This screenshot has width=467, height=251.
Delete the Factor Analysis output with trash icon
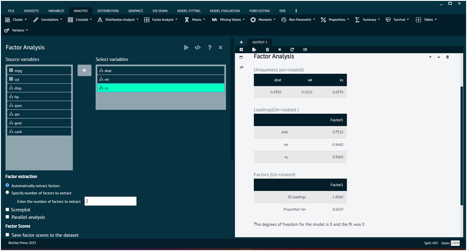447,57
